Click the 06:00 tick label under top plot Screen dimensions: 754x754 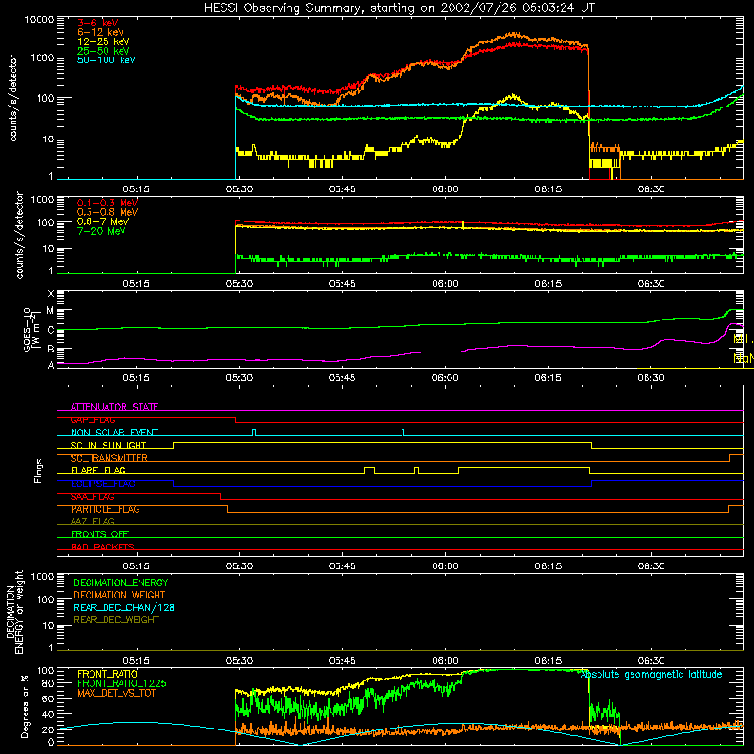445,189
